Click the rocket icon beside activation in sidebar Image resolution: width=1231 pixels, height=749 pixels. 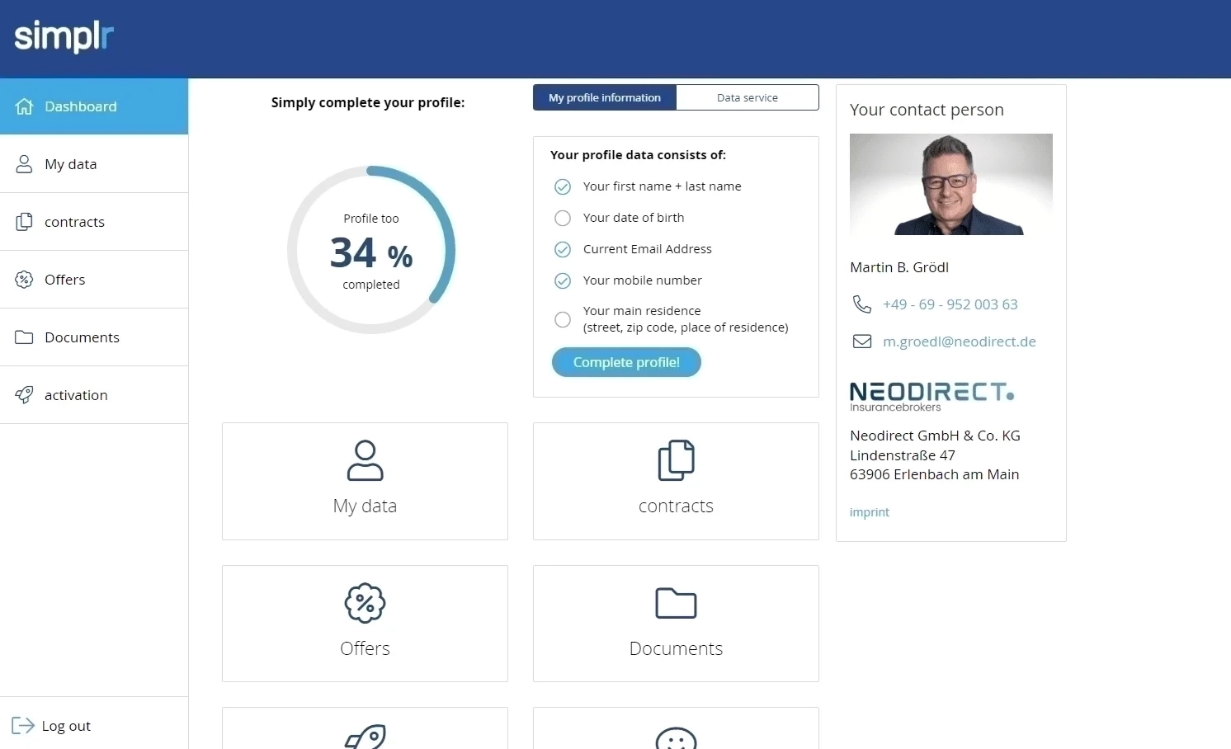tap(25, 395)
